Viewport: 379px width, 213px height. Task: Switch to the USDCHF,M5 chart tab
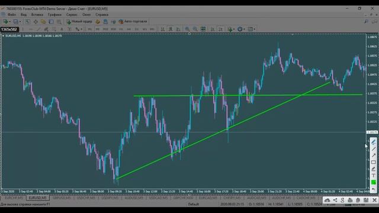pyautogui.click(x=86, y=198)
